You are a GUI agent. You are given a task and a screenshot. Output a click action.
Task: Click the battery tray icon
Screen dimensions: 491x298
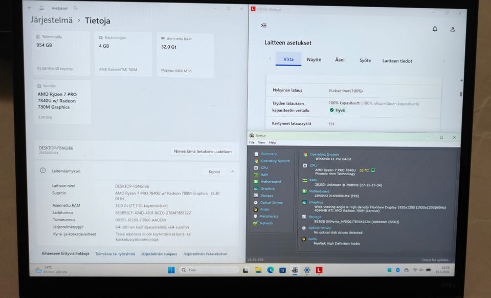point(429,270)
